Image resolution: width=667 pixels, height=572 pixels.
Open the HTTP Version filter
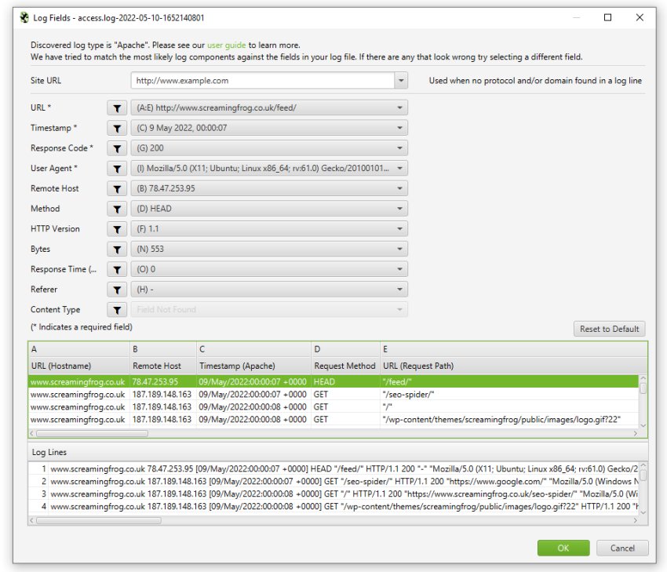pyautogui.click(x=116, y=228)
